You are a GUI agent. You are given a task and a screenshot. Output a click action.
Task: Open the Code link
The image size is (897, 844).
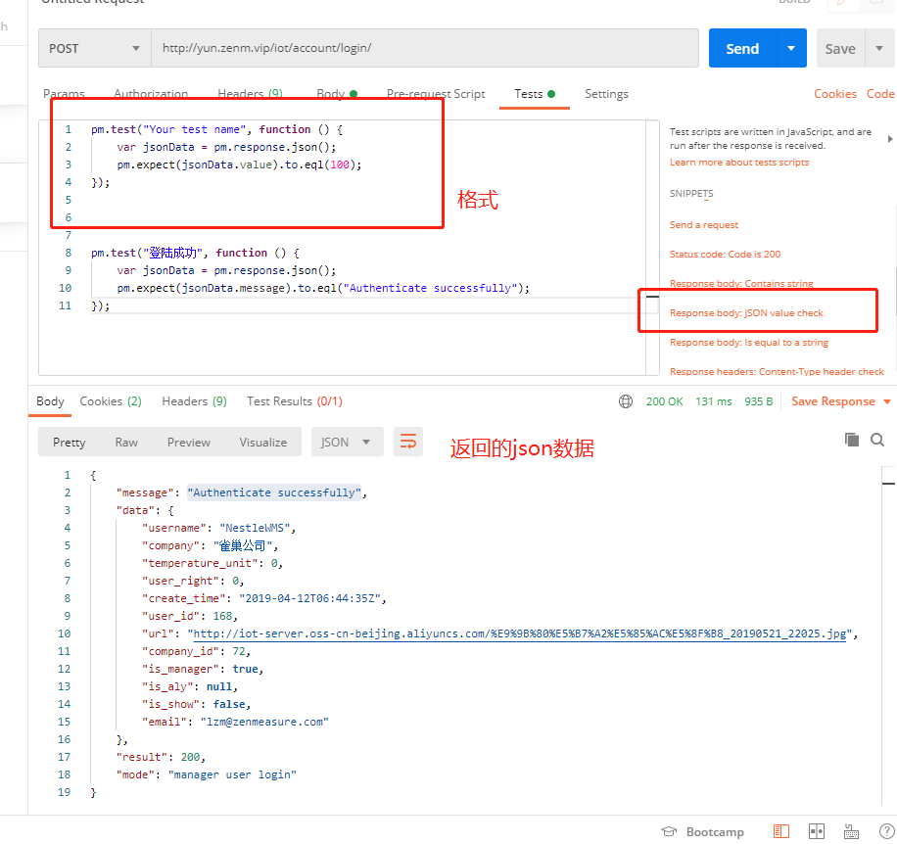point(880,94)
